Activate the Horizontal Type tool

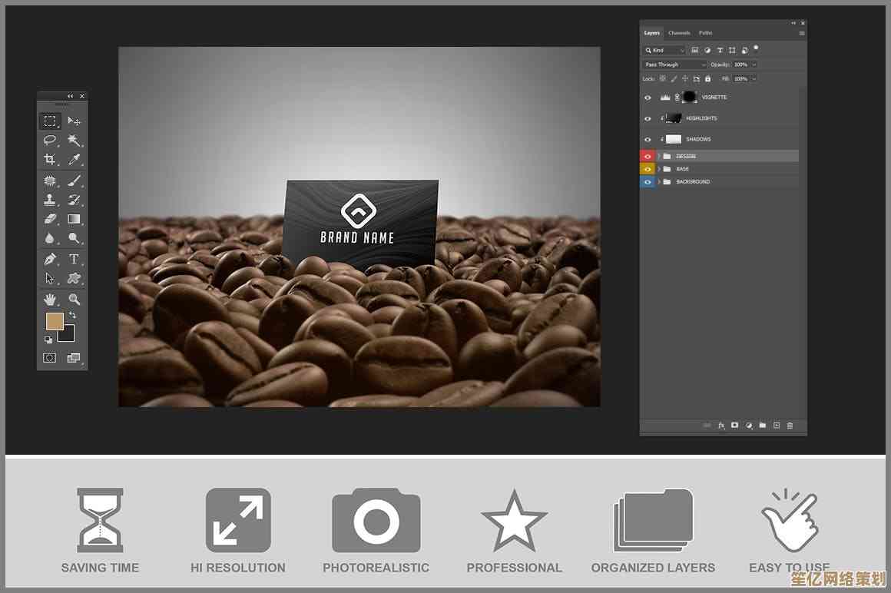click(74, 259)
